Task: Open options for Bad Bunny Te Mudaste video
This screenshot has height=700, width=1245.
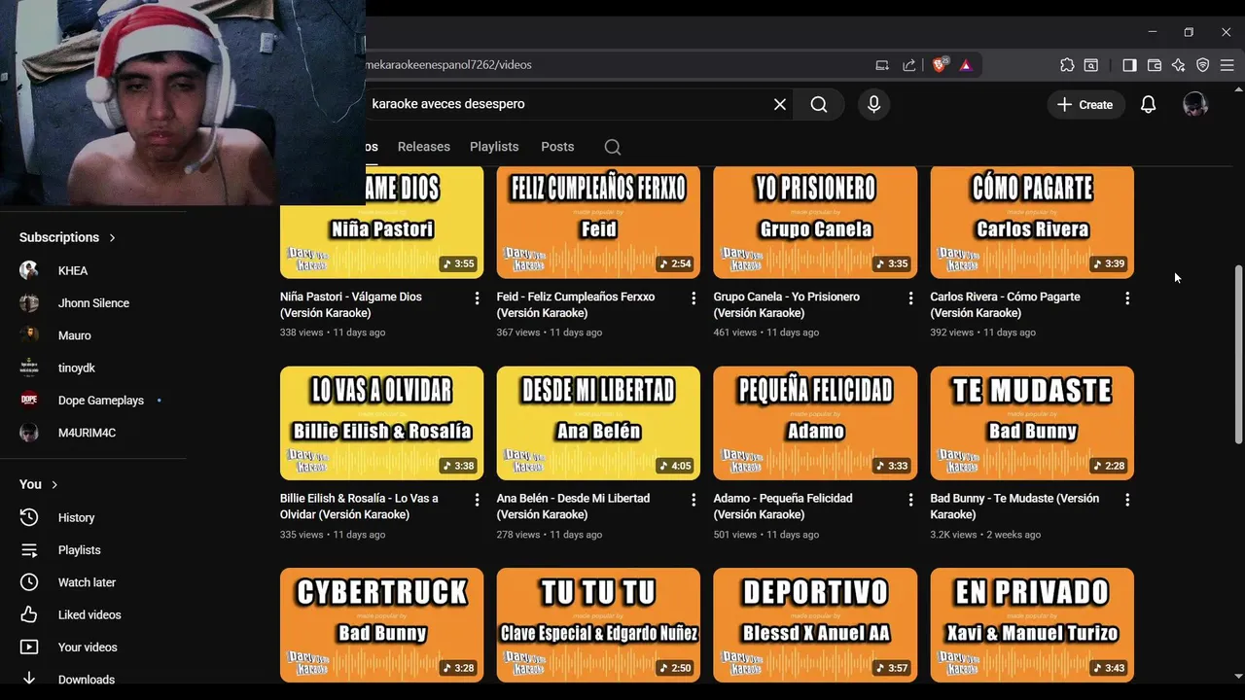Action: point(1127,500)
